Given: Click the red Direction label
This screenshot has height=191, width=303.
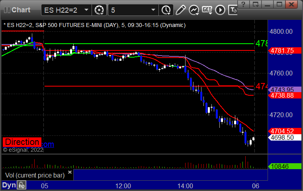Looking at the screenshot, I should coord(22,142).
